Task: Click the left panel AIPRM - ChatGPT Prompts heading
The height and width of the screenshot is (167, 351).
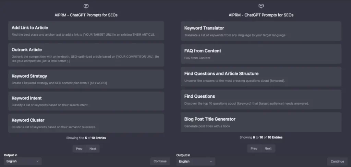Action: (x=86, y=15)
